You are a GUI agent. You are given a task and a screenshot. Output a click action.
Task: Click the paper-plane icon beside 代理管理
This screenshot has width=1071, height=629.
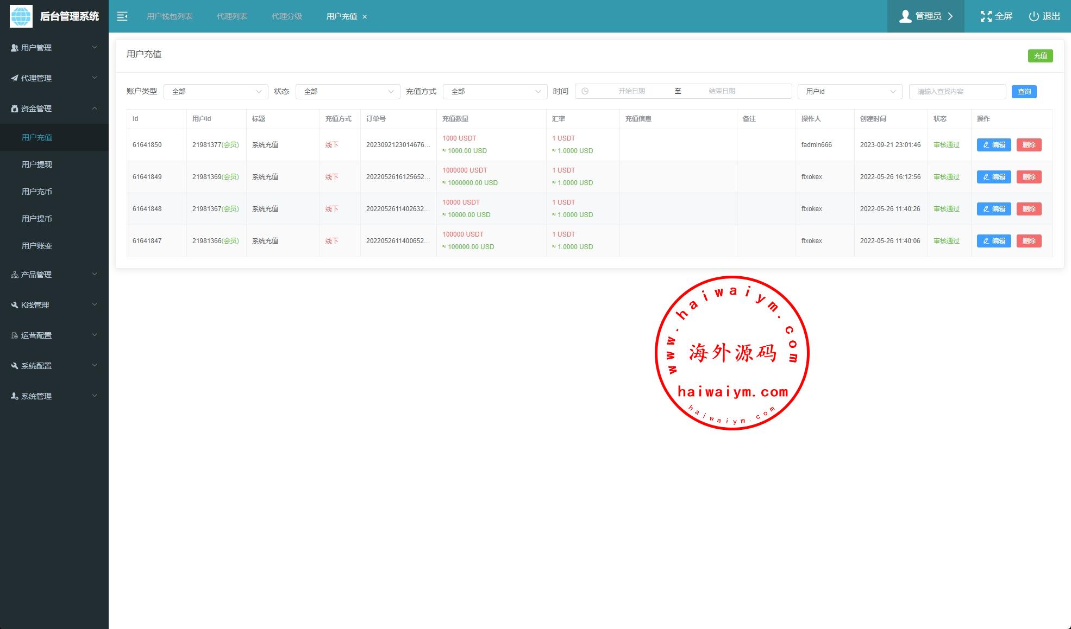15,78
